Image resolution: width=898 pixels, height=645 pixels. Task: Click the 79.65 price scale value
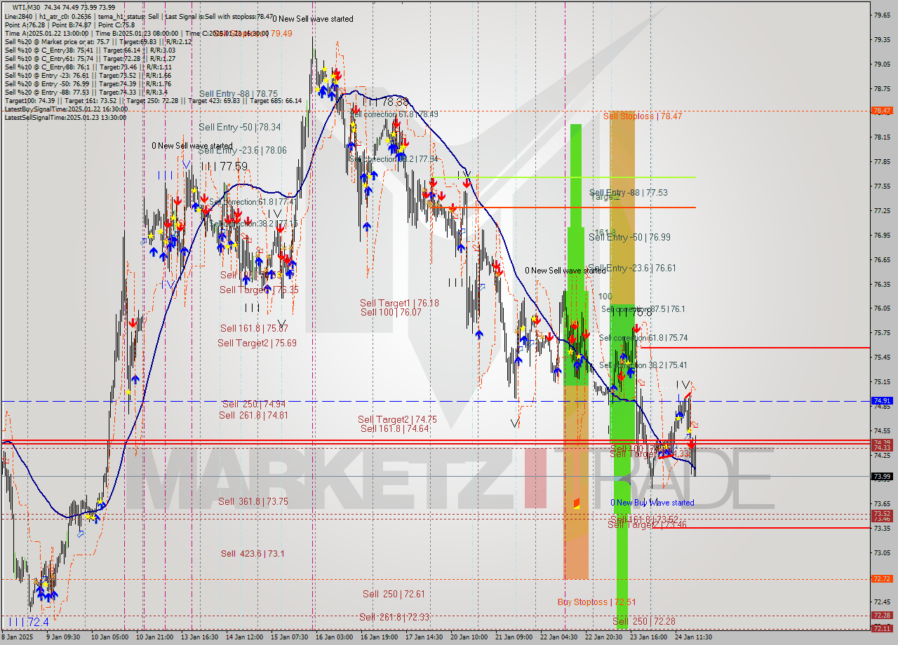882,15
